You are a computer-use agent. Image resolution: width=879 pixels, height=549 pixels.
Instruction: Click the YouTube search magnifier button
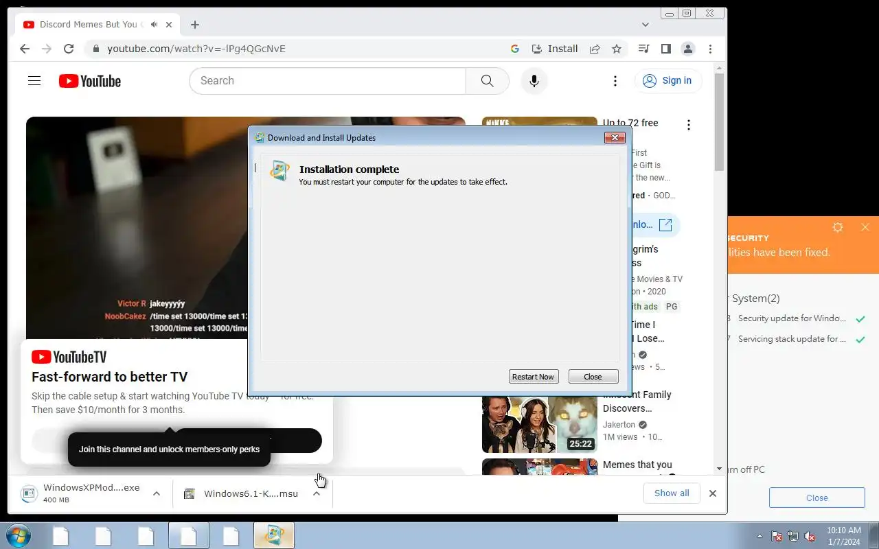click(488, 81)
